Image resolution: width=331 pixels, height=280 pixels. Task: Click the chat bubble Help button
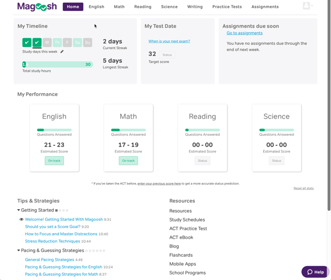[x=316, y=272]
